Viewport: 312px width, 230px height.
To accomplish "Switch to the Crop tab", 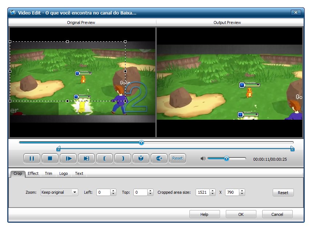I will 18,173.
